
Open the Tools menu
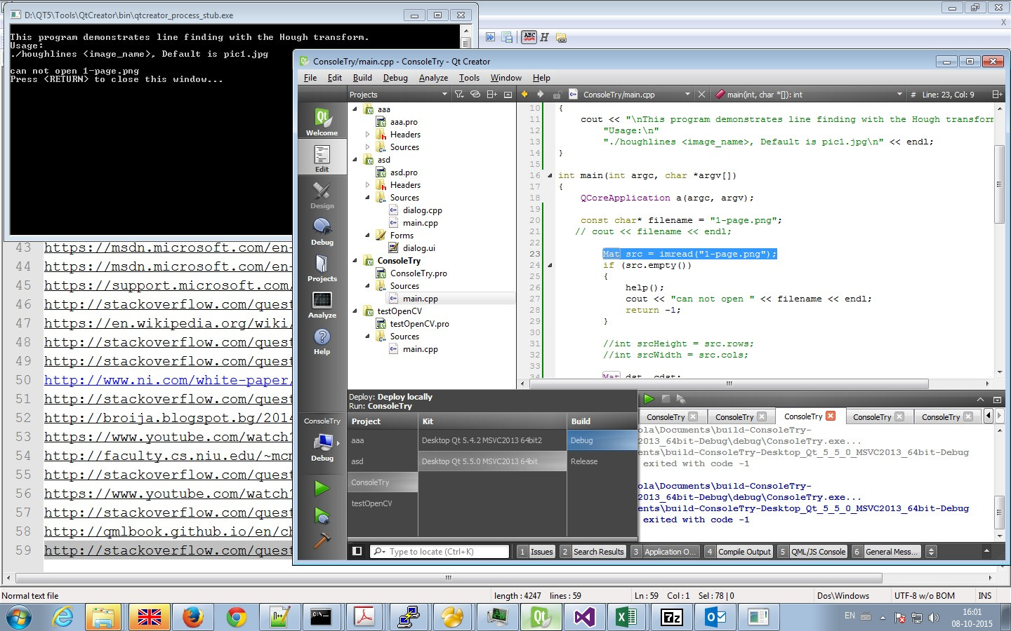click(x=469, y=78)
